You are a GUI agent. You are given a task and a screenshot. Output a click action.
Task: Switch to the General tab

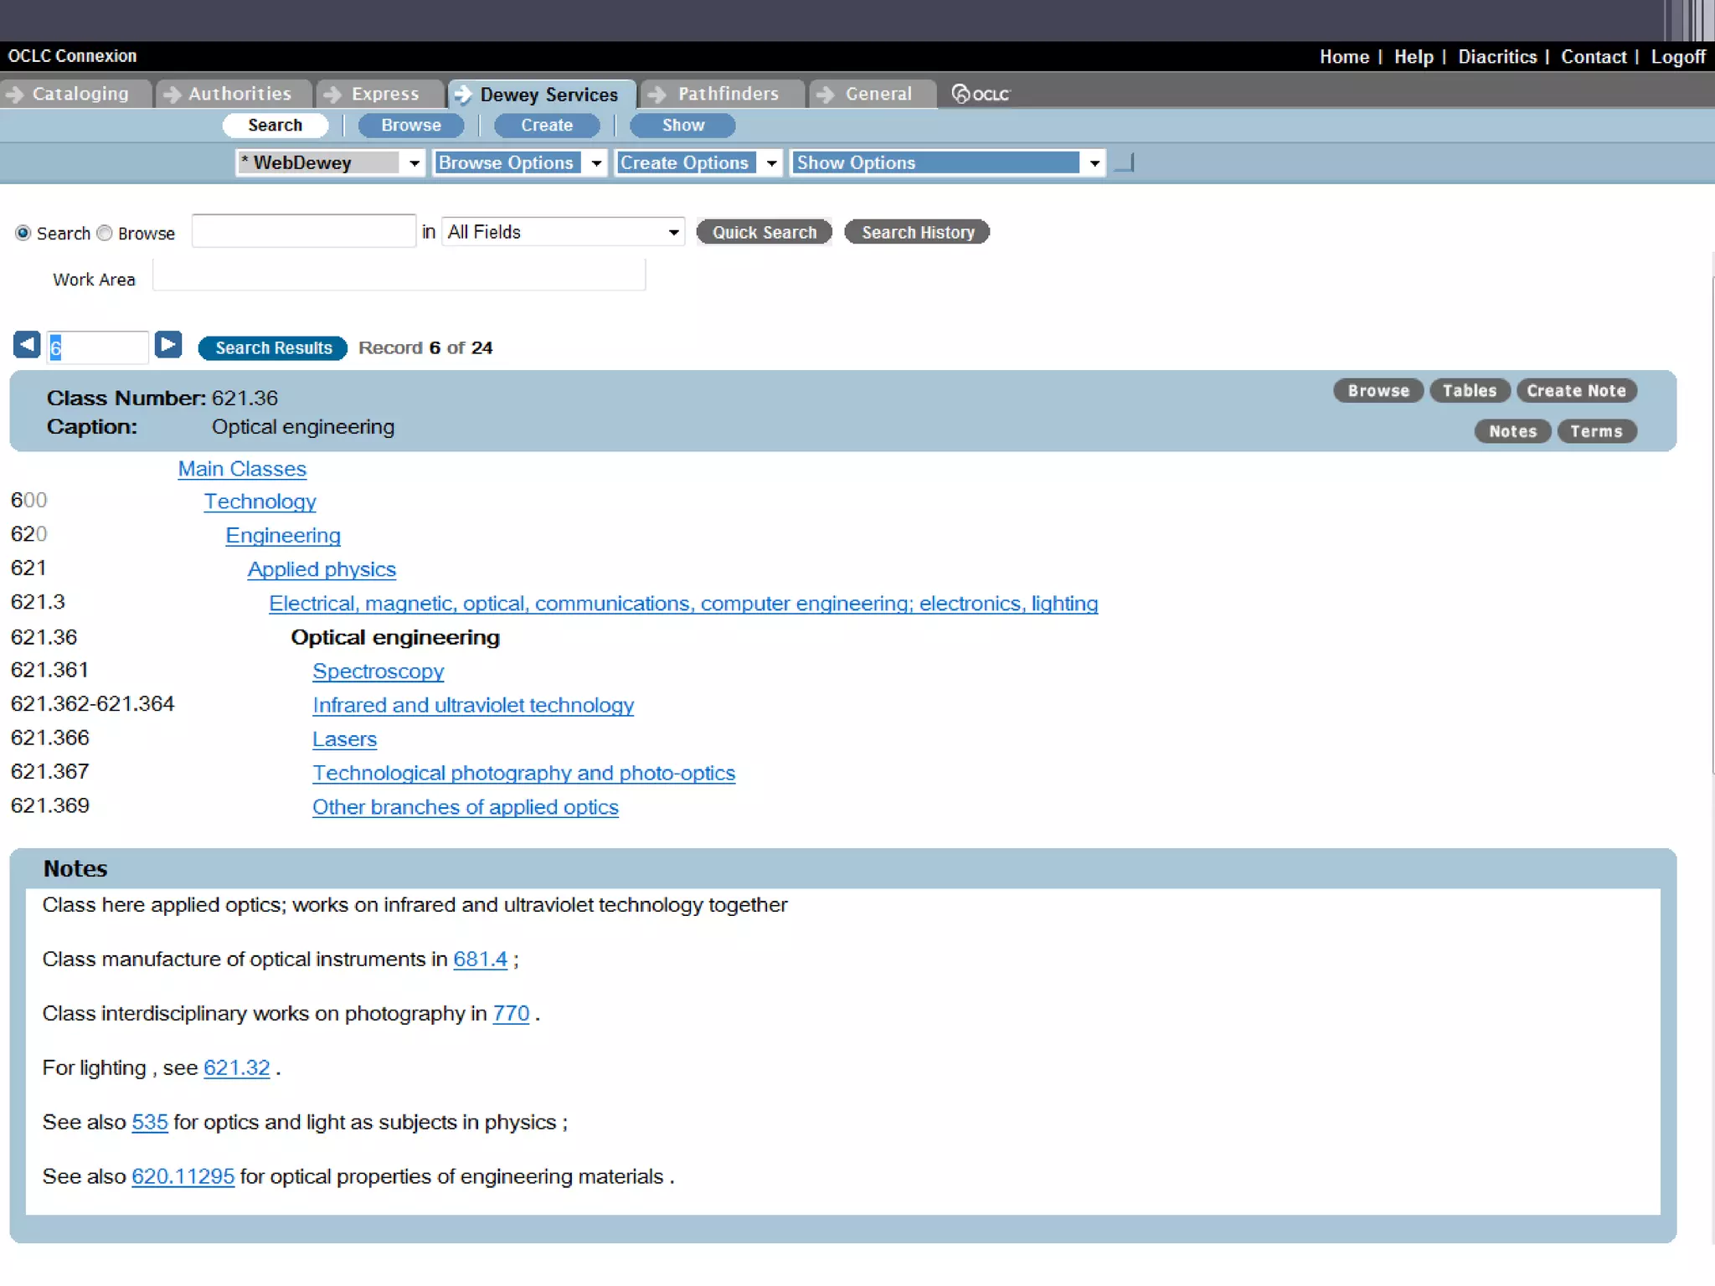pyautogui.click(x=877, y=94)
